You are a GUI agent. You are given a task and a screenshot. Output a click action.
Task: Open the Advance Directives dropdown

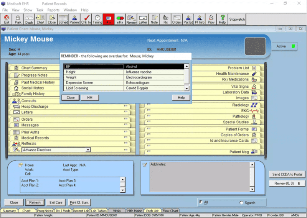(88, 150)
